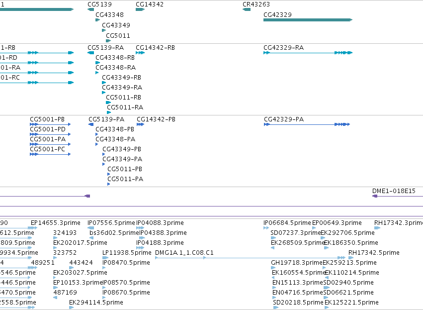Viewport: 423px width, 310px height.
Task: Open EST IP08670.5prime
Action: click(126, 293)
